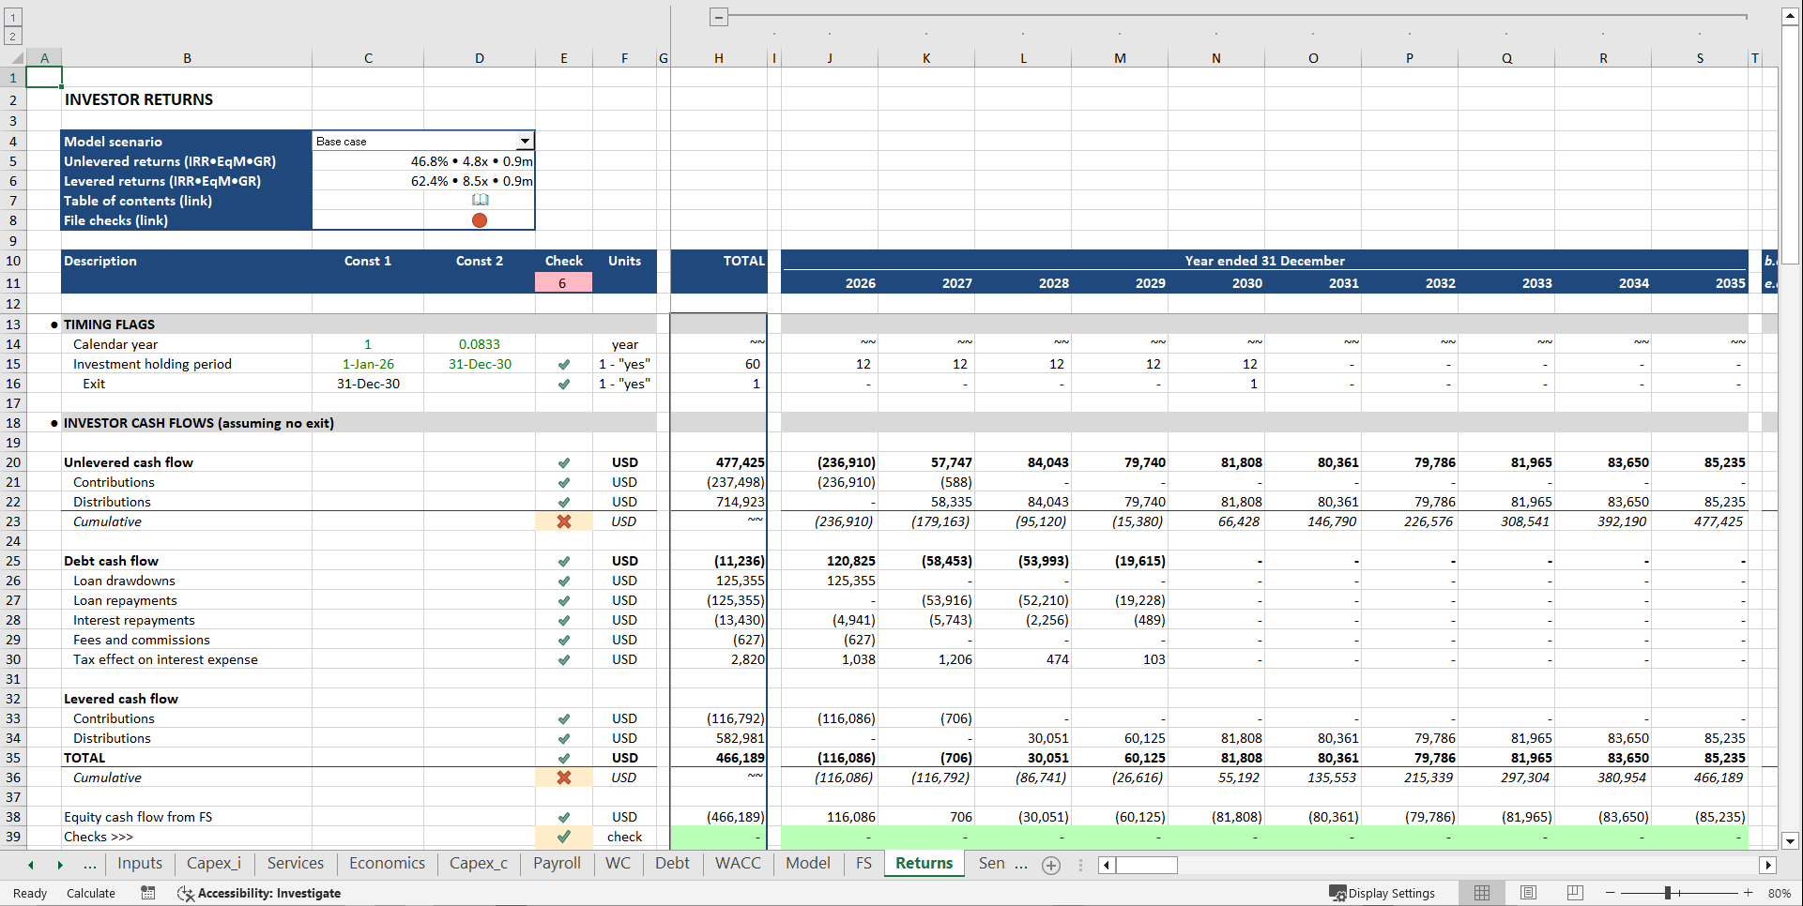This screenshot has height=906, width=1803.
Task: Open the hidden sheets ellipsis list
Action: pos(88,864)
